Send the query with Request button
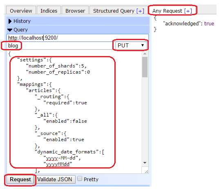The image size is (219, 189). click(20, 179)
